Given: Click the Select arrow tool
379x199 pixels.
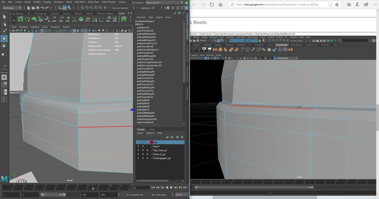Looking at the screenshot, I should pos(4,17).
